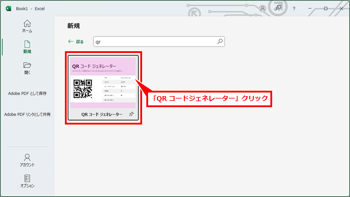Choose Adobe PDF リンクとして共有

[x=27, y=114]
